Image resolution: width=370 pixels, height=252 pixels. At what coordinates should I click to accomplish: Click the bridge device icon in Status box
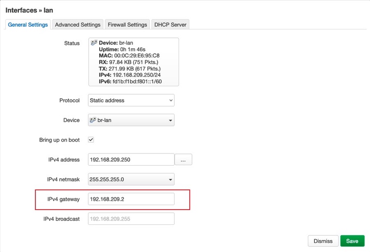pos(94,43)
